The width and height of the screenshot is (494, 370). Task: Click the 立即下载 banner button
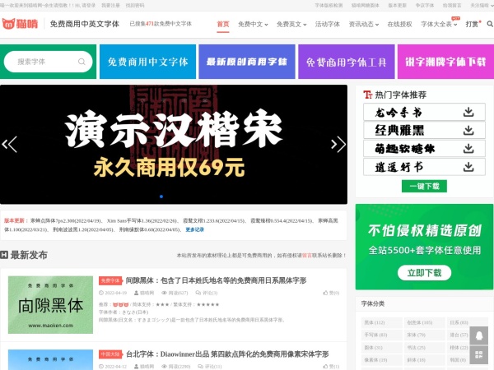(424, 272)
